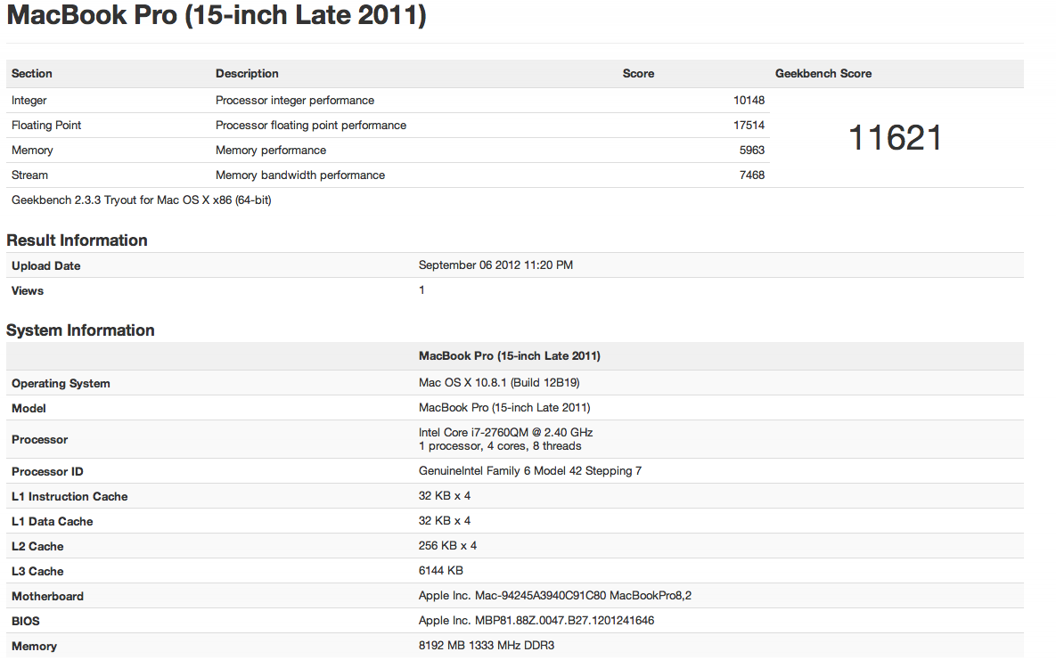Select the Integer score 10148
This screenshot has height=660, width=1056.
click(749, 101)
